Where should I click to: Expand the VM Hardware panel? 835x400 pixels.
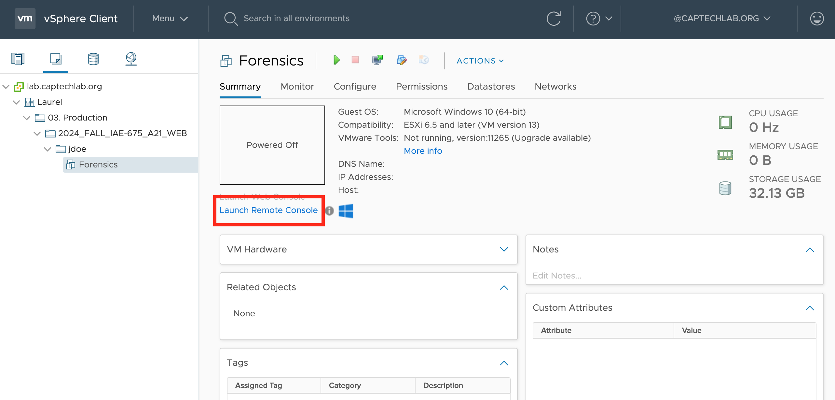click(504, 250)
